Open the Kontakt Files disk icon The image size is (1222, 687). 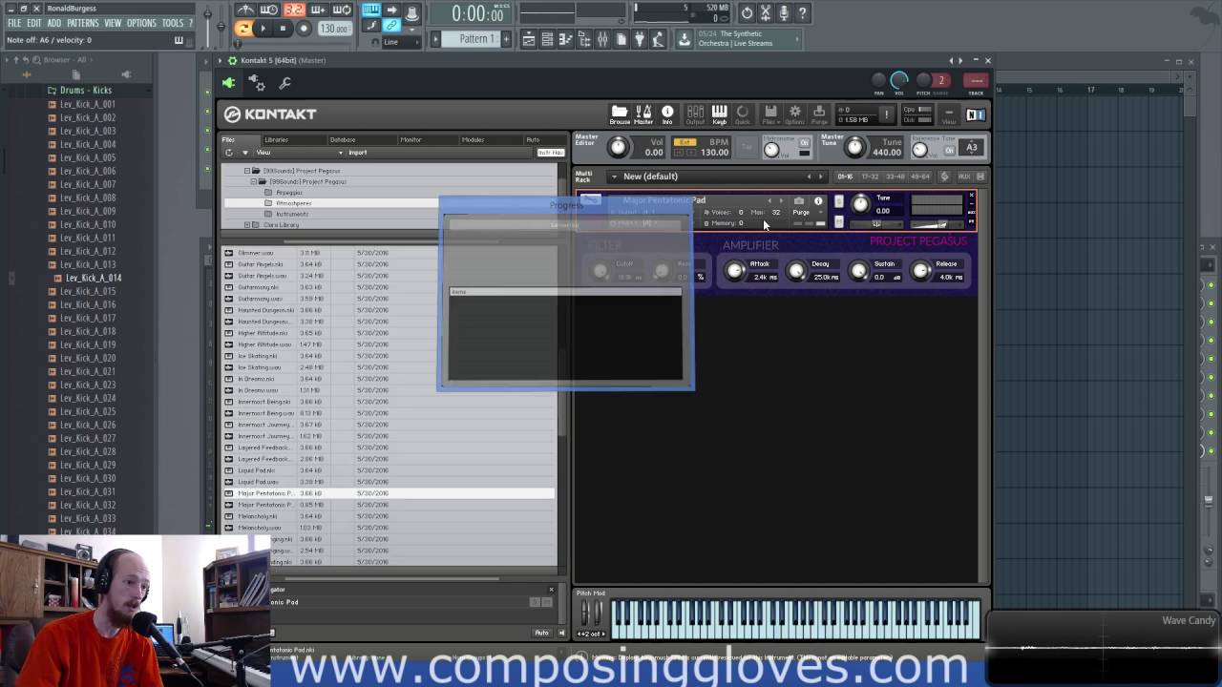pyautogui.click(x=770, y=114)
